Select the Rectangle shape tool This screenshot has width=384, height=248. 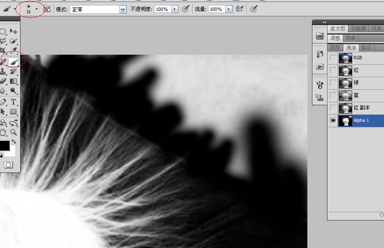(13, 112)
